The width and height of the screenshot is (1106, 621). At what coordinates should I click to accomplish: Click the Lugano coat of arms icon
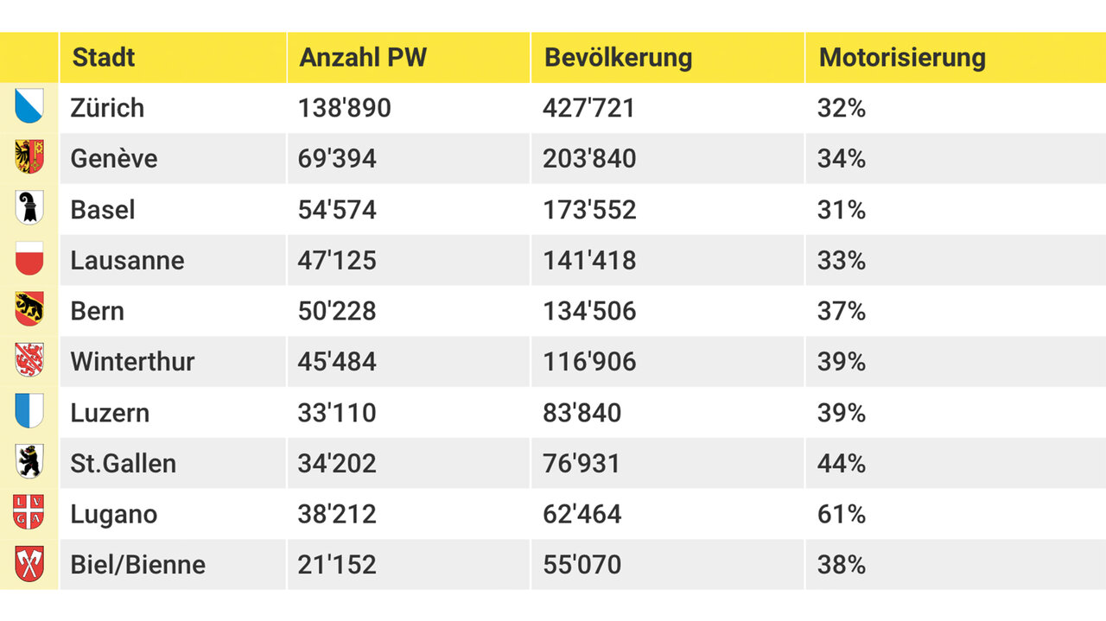29,513
